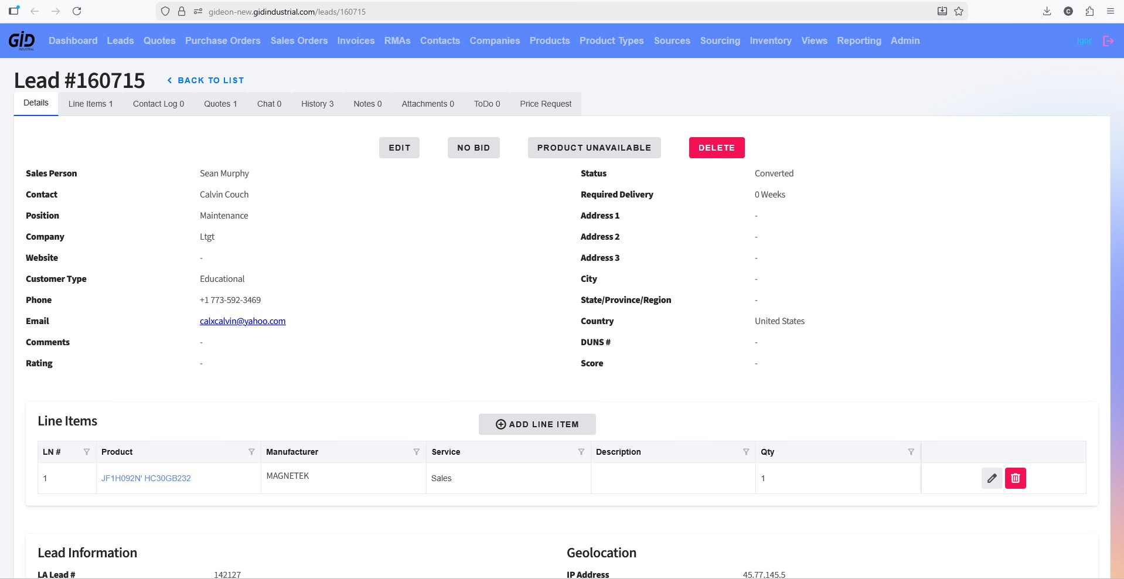Viewport: 1124px width, 579px height.
Task: Open the Qty column filter icon
Action: (911, 452)
